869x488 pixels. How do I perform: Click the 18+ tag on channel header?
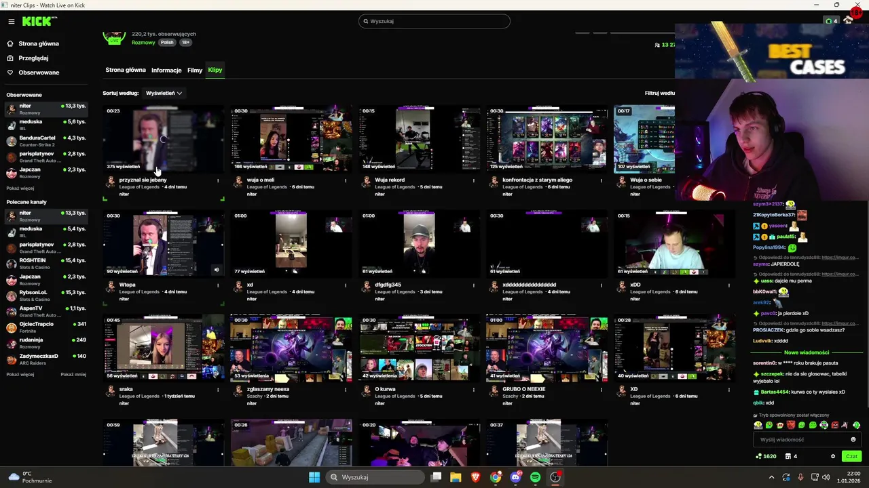coord(185,43)
